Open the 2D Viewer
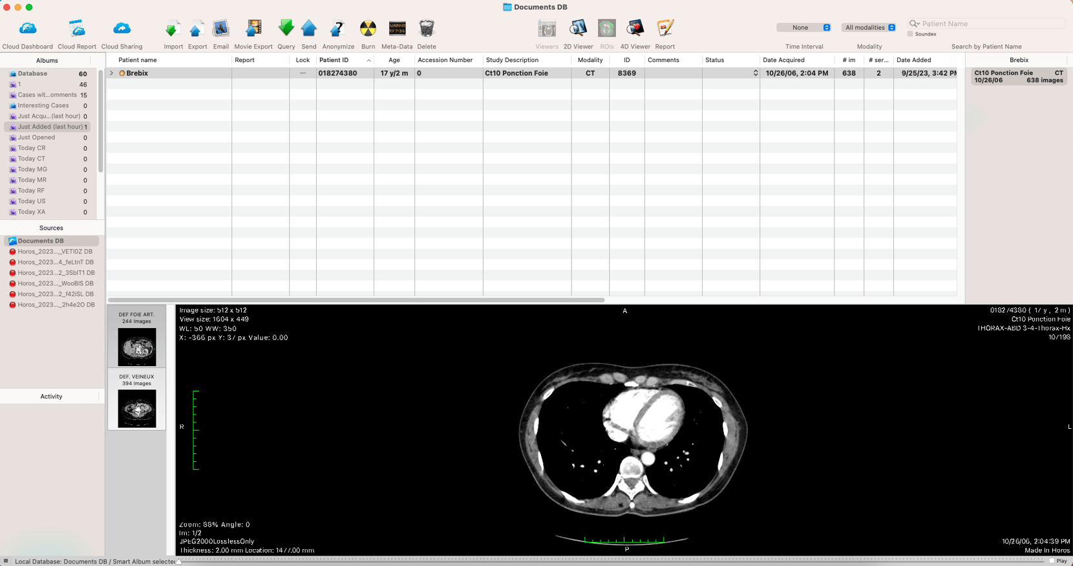 click(578, 29)
